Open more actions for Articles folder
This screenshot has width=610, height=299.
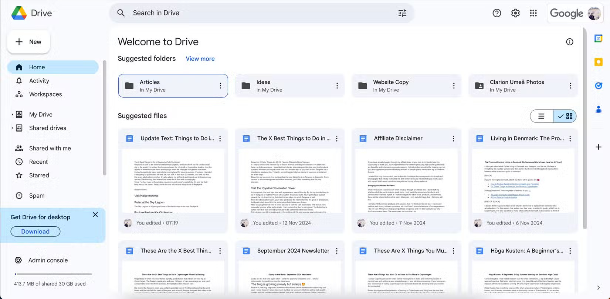point(220,86)
